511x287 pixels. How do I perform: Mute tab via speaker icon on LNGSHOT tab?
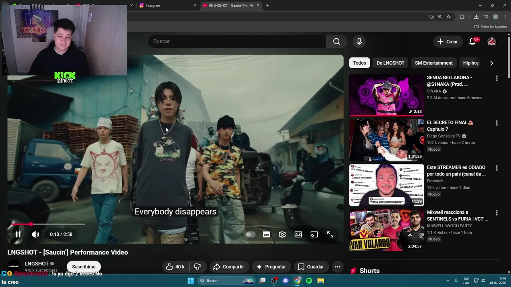pyautogui.click(x=252, y=6)
